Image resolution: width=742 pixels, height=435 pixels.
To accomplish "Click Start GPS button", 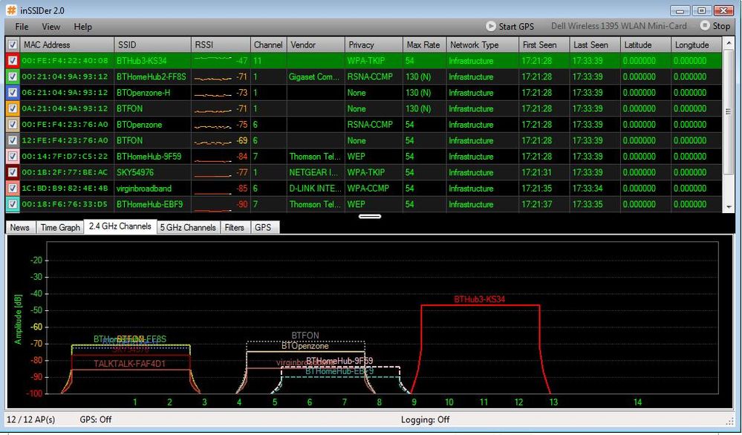I will click(x=510, y=27).
